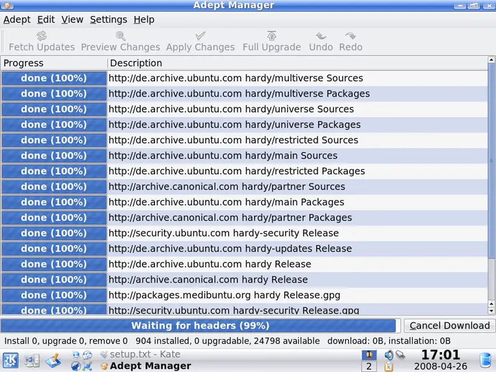Switch to setup.txt - Kate taskbar entry
This screenshot has height=372, width=496.
(140, 354)
